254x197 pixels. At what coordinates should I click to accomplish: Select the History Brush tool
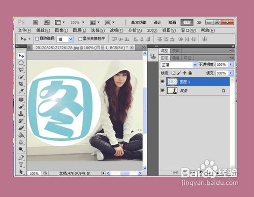(x=21, y=121)
